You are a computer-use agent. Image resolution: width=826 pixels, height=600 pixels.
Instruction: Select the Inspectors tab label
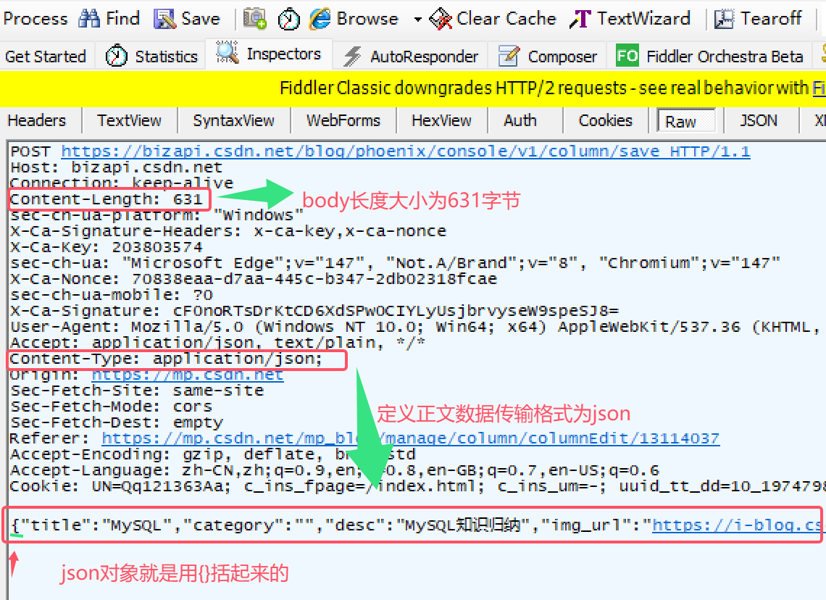[283, 54]
